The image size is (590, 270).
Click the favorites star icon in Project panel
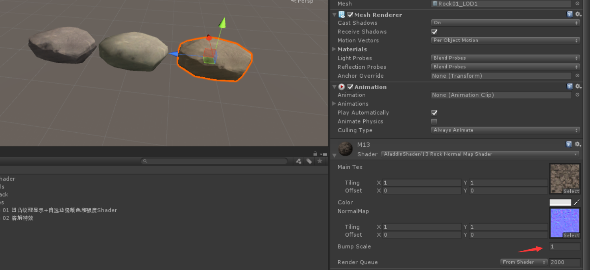pos(320,161)
